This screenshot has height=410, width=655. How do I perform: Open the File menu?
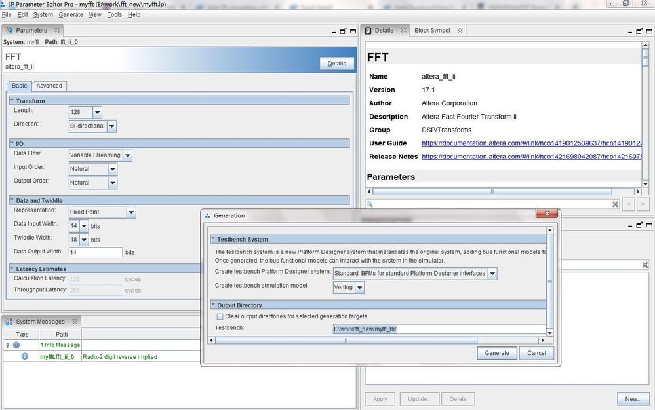pos(7,14)
